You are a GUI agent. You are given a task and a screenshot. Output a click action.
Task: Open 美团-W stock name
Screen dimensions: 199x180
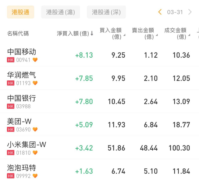(19, 121)
